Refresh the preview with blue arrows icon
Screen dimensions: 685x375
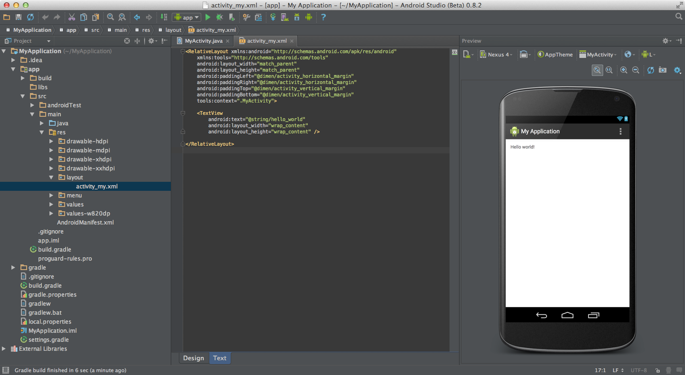(x=651, y=70)
